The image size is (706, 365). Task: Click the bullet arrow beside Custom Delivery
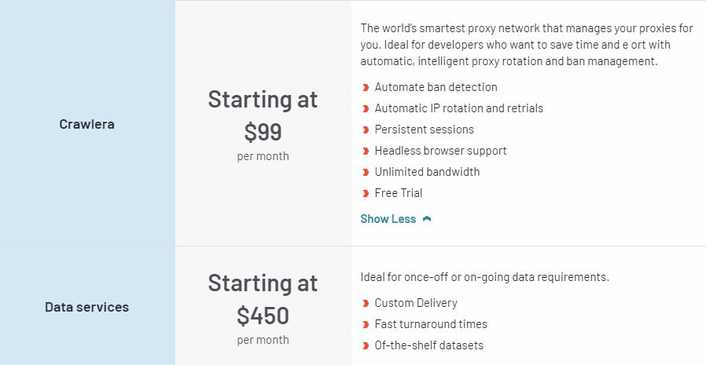366,303
